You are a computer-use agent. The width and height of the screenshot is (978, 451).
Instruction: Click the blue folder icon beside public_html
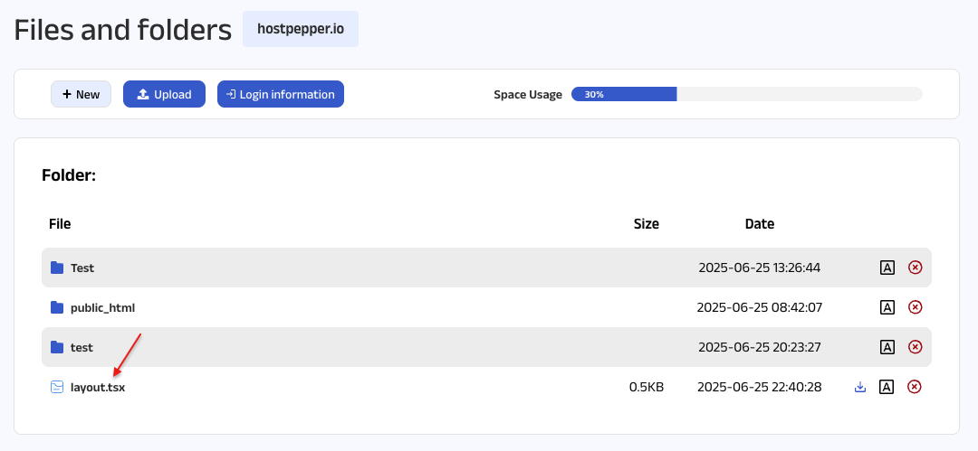pos(57,307)
